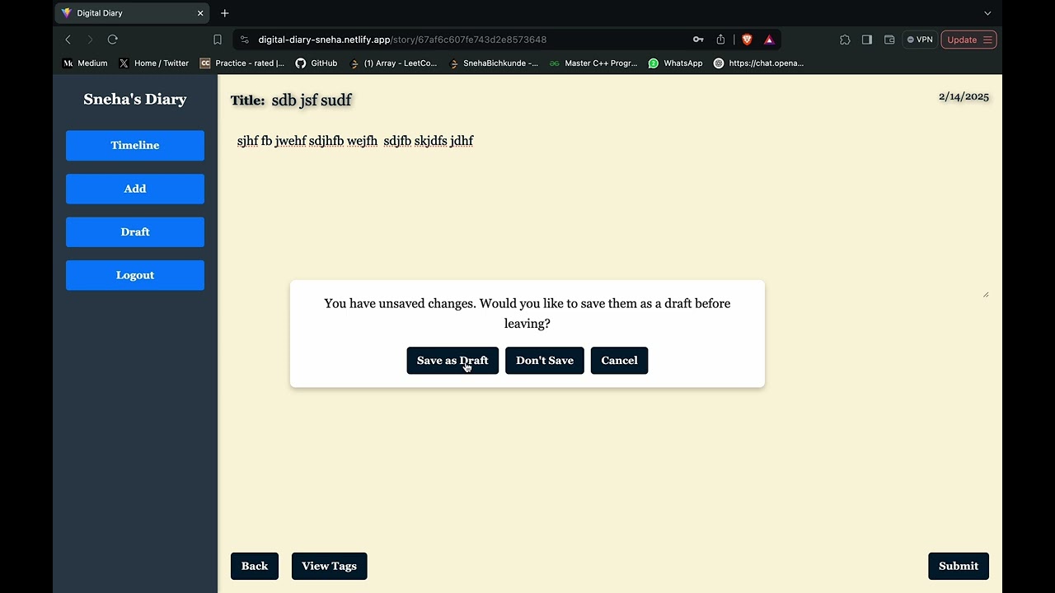
Task: Open the Array - LeetCode bookmark
Action: 394,63
